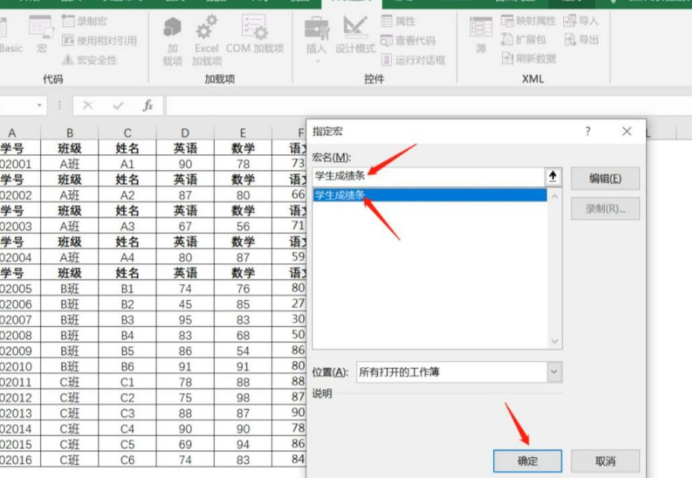
Task: Open control Properties (属性) in ribbon
Action: pyautogui.click(x=387, y=22)
